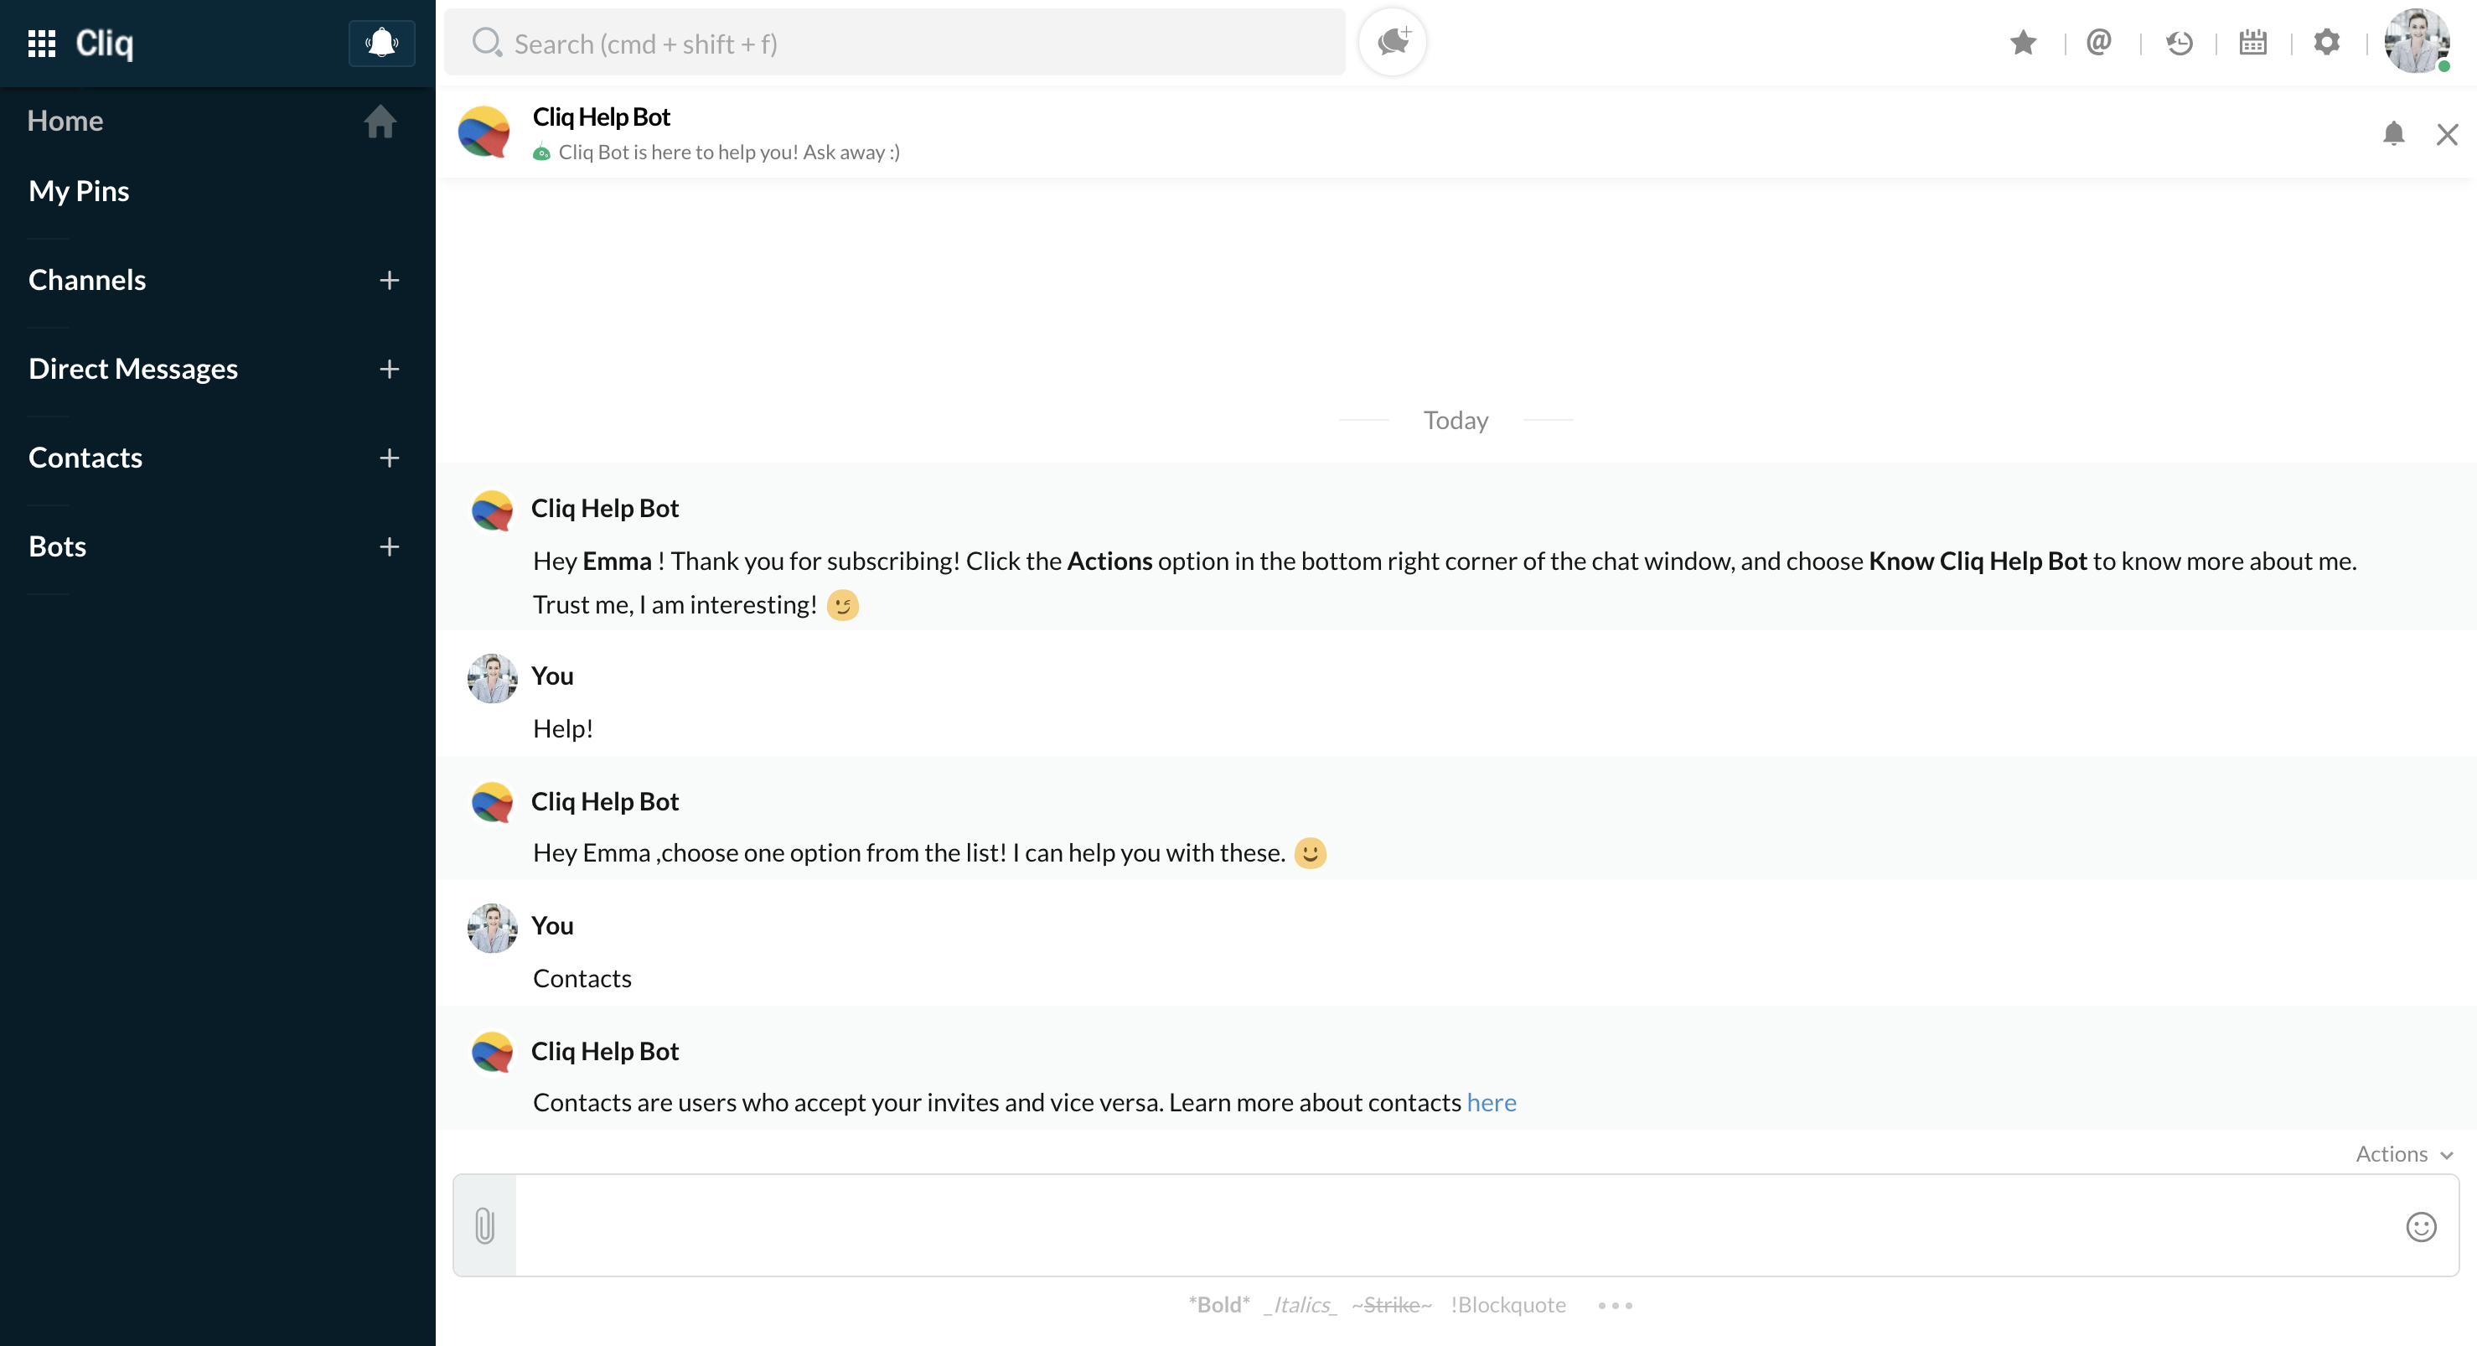This screenshot has width=2477, height=1346.
Task: Open the notification bell in the sidebar
Action: coord(380,44)
